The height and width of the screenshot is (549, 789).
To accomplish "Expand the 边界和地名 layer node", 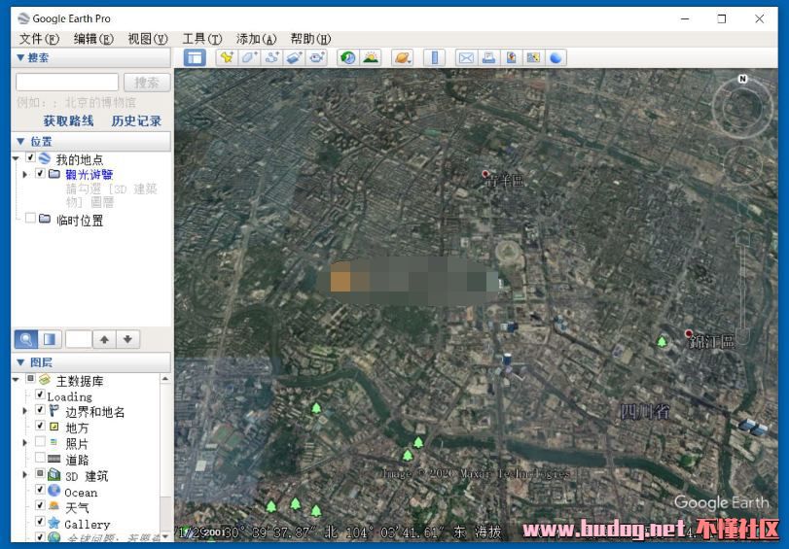I will [x=24, y=411].
